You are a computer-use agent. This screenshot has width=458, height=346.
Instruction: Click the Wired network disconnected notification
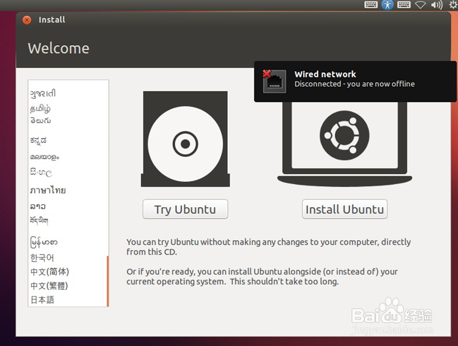(355, 82)
